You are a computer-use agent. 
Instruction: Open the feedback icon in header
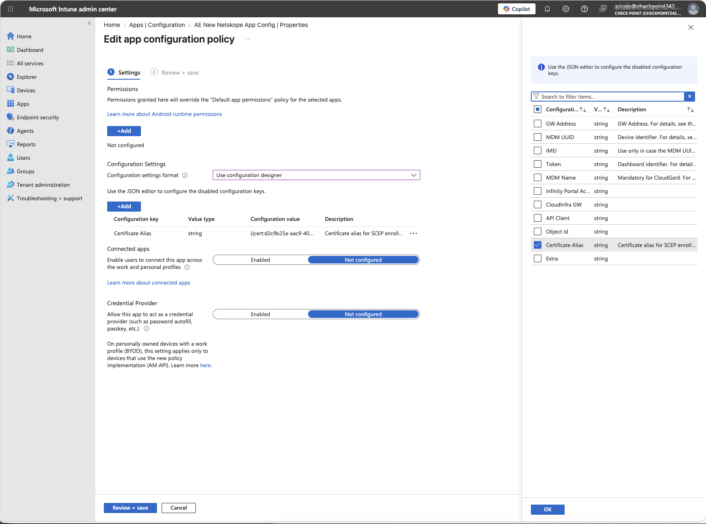click(603, 9)
